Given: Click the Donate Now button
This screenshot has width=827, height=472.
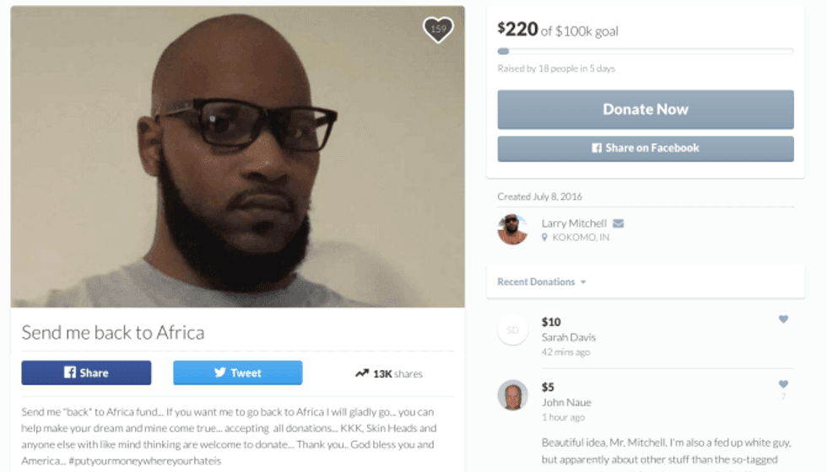Looking at the screenshot, I should pos(646,110).
